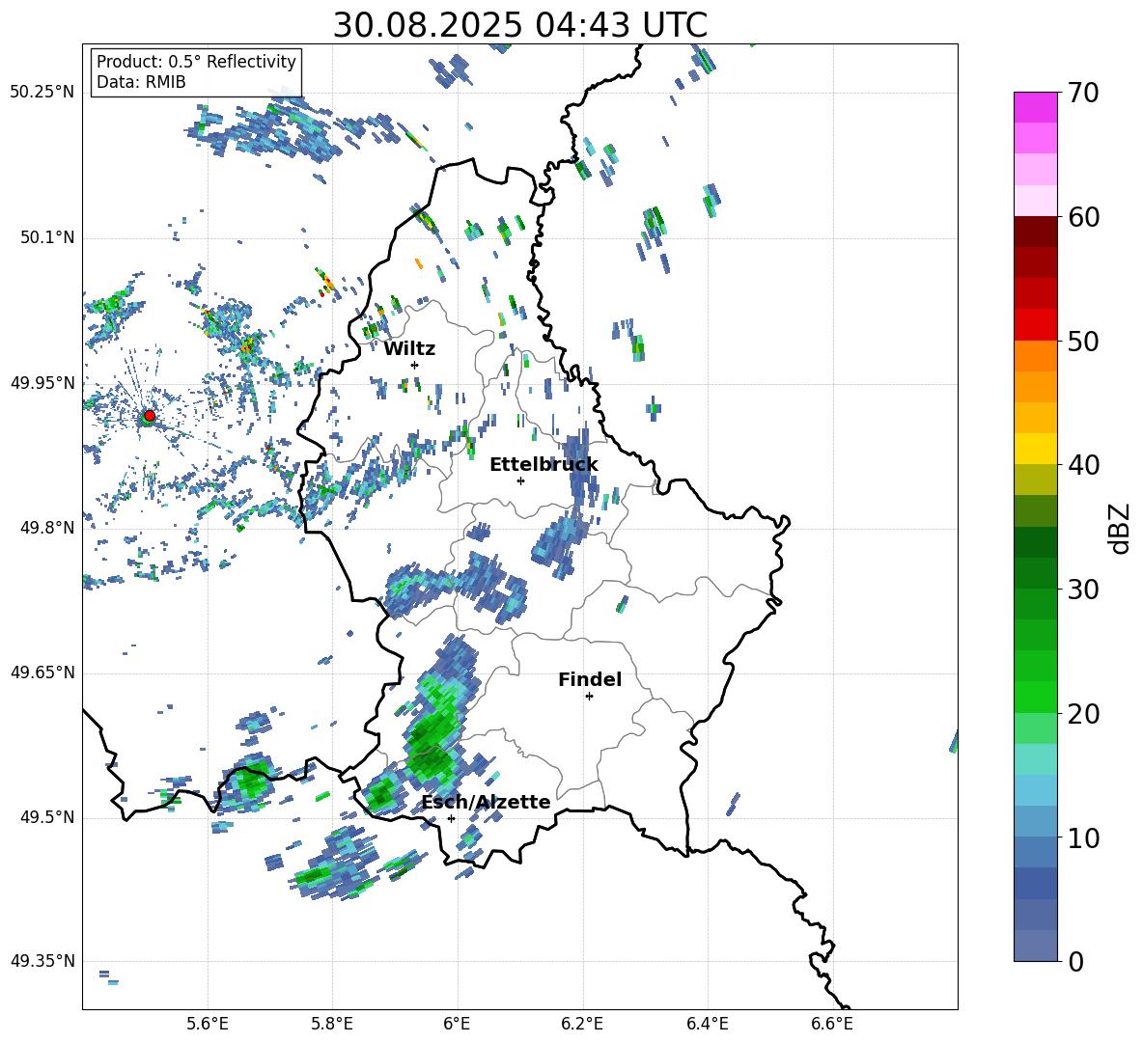
Task: Click the 49.95°N latitude label
Action: (x=42, y=383)
